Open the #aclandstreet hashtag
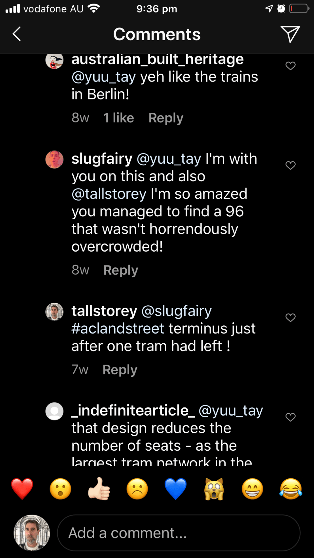The image size is (314, 558). tap(118, 329)
